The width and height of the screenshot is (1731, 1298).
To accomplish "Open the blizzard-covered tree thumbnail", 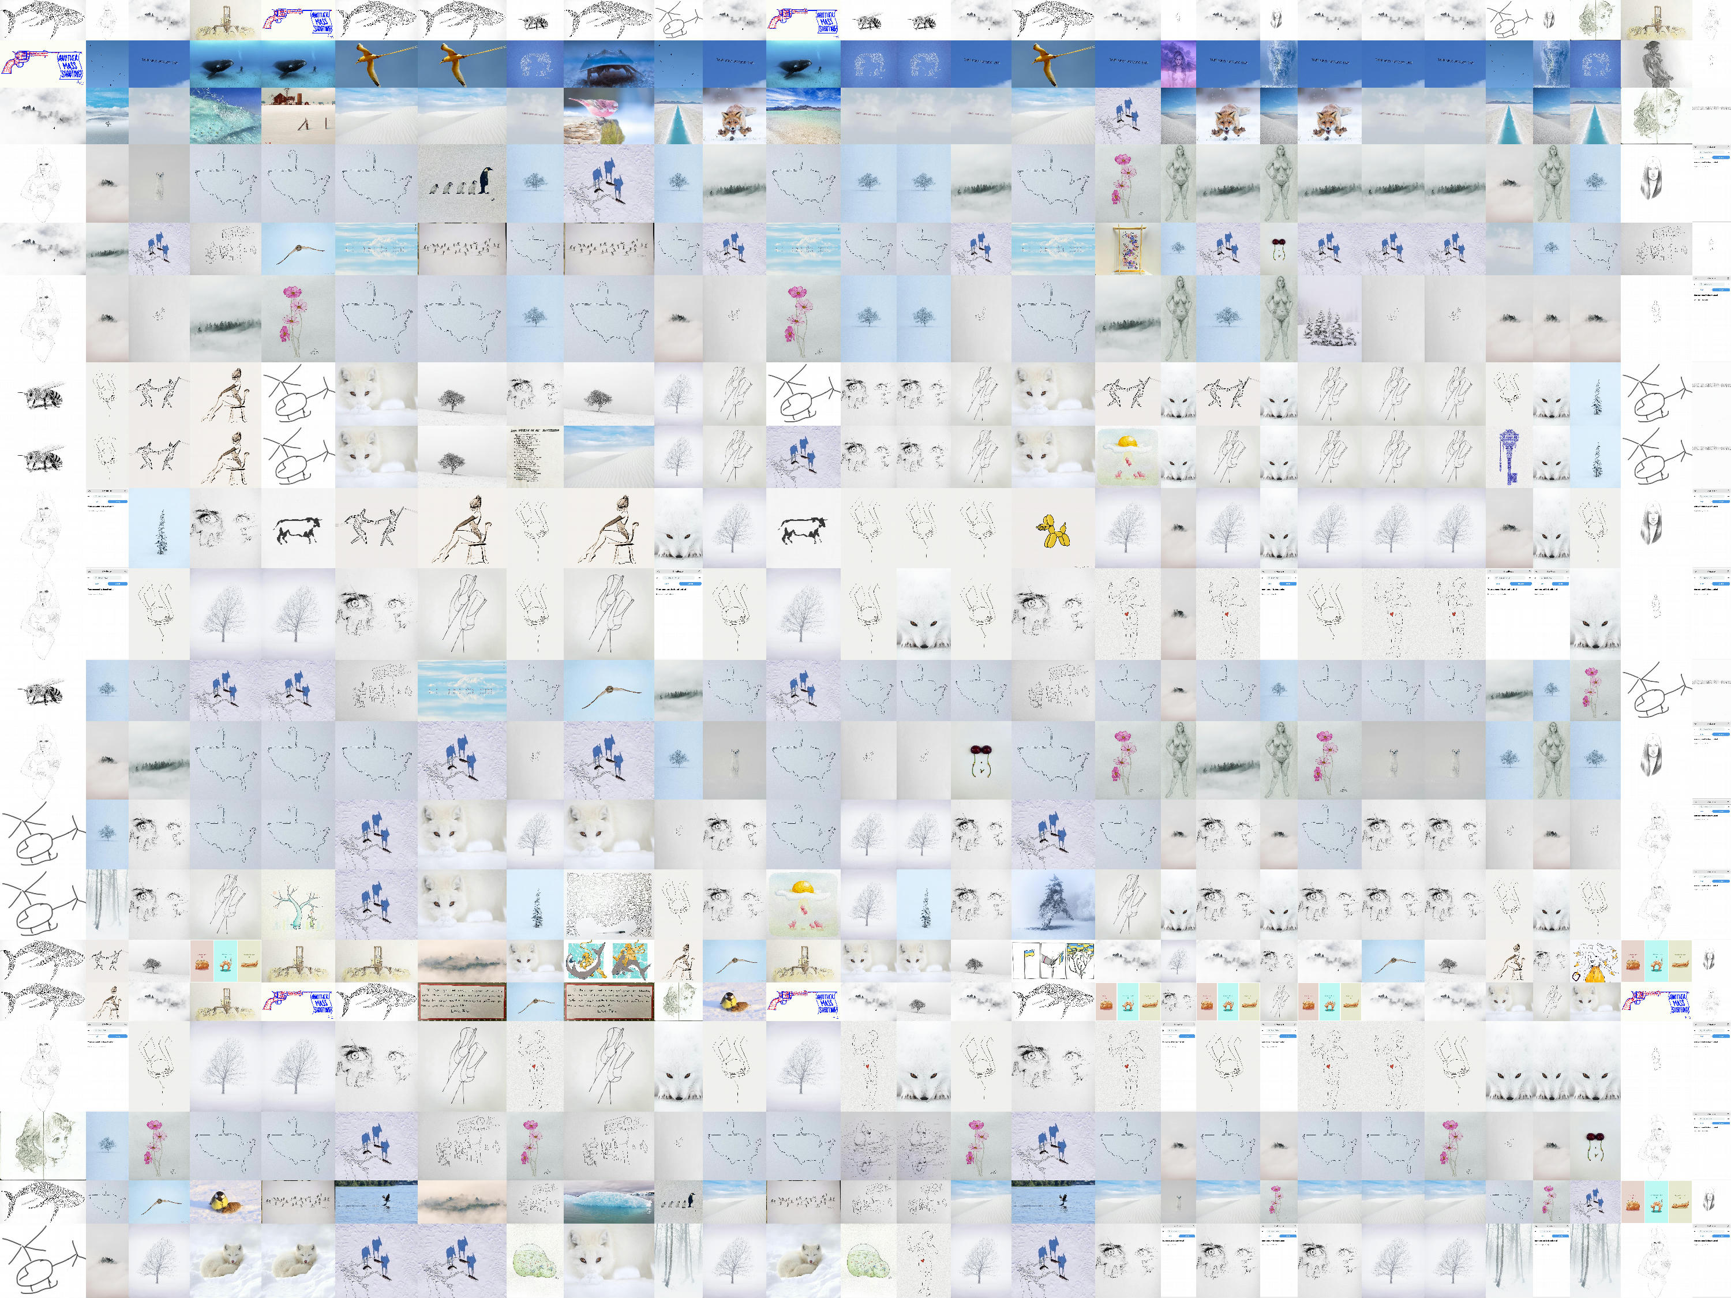I will [1053, 903].
